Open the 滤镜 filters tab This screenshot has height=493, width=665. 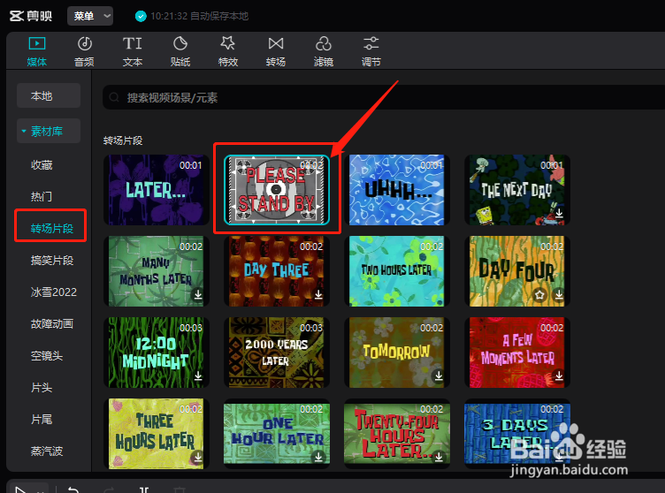click(323, 51)
